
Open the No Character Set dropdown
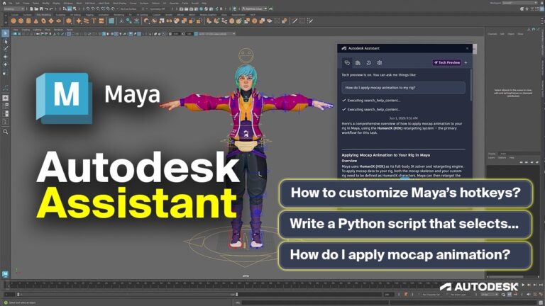tap(431, 295)
